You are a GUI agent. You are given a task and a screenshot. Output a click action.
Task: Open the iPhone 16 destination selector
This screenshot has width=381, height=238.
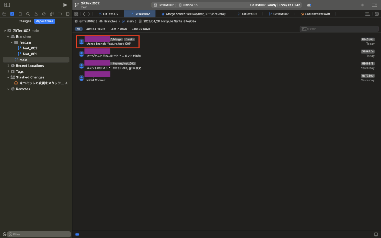188,5
